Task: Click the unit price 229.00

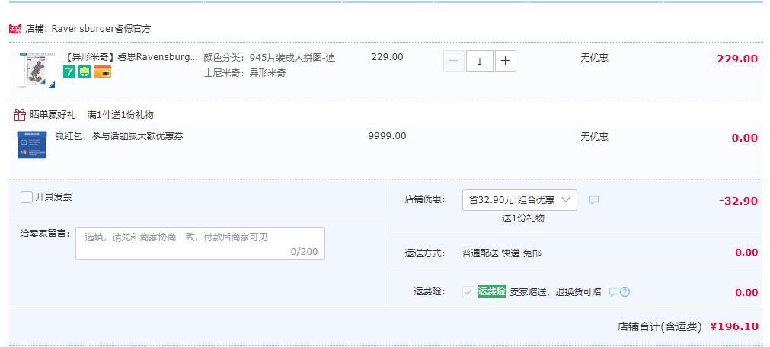Action: 387,57
